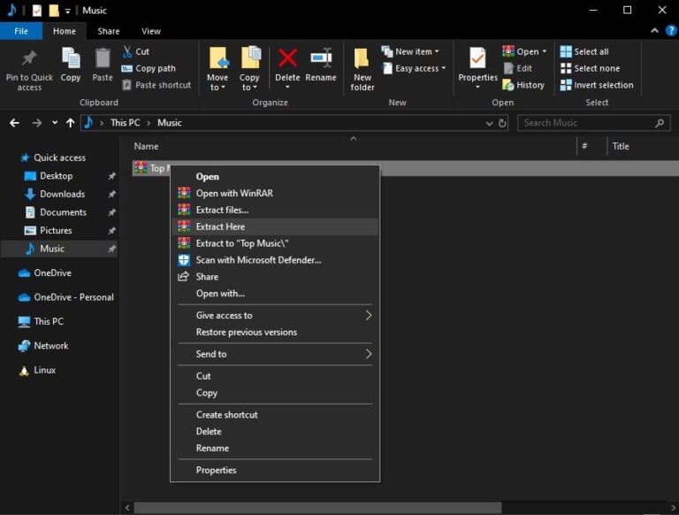
Task: Click This PC in the address bar
Action: point(126,123)
